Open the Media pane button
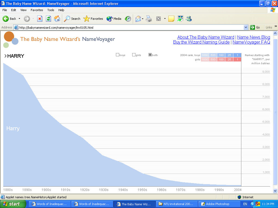The width and height of the screenshot is (278, 208). point(114,19)
